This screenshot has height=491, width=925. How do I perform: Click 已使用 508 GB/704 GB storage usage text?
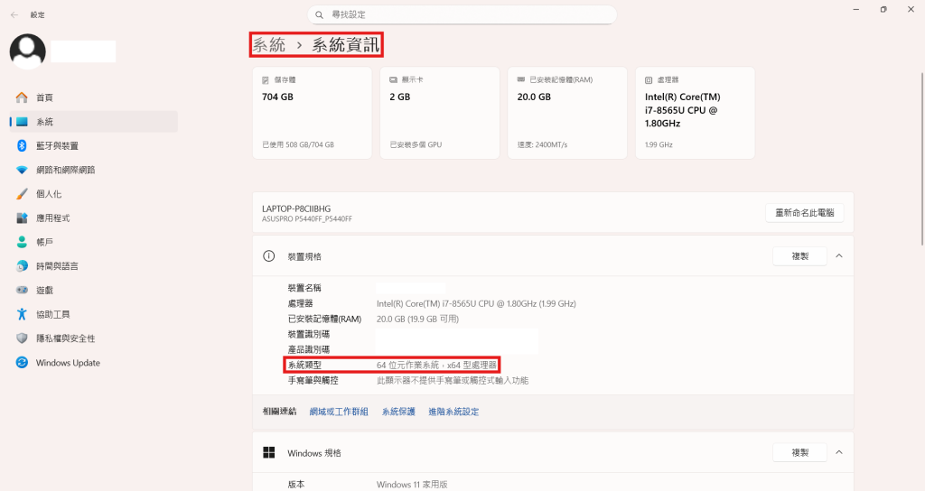(298, 144)
